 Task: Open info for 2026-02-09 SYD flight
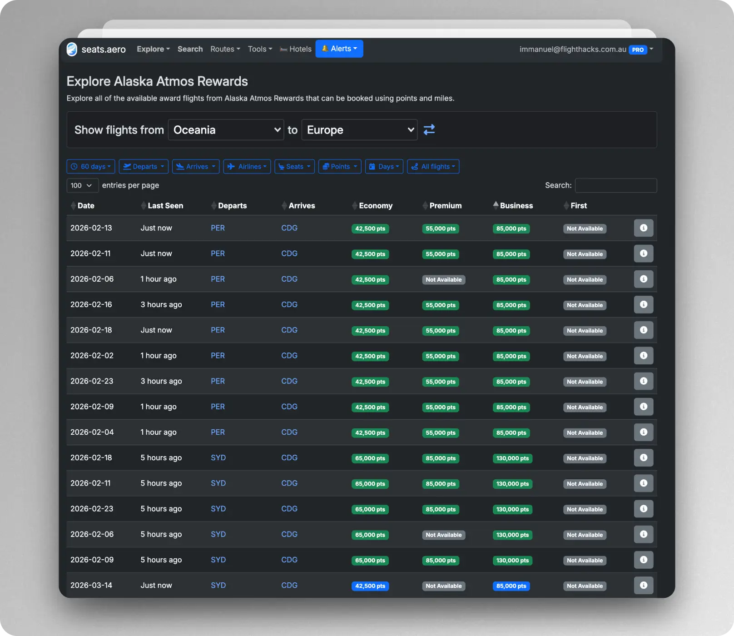tap(644, 560)
